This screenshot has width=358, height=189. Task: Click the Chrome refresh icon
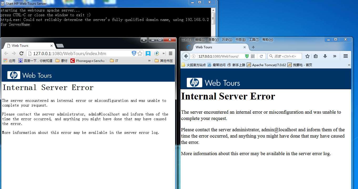point(22,53)
